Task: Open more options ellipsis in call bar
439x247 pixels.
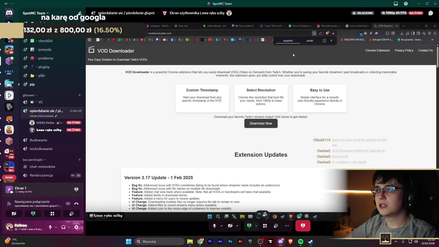Action: (287, 226)
